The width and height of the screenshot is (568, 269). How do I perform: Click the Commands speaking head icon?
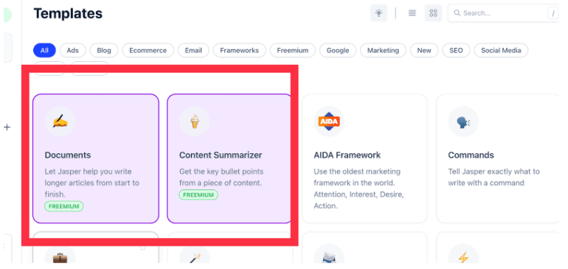pos(463,122)
